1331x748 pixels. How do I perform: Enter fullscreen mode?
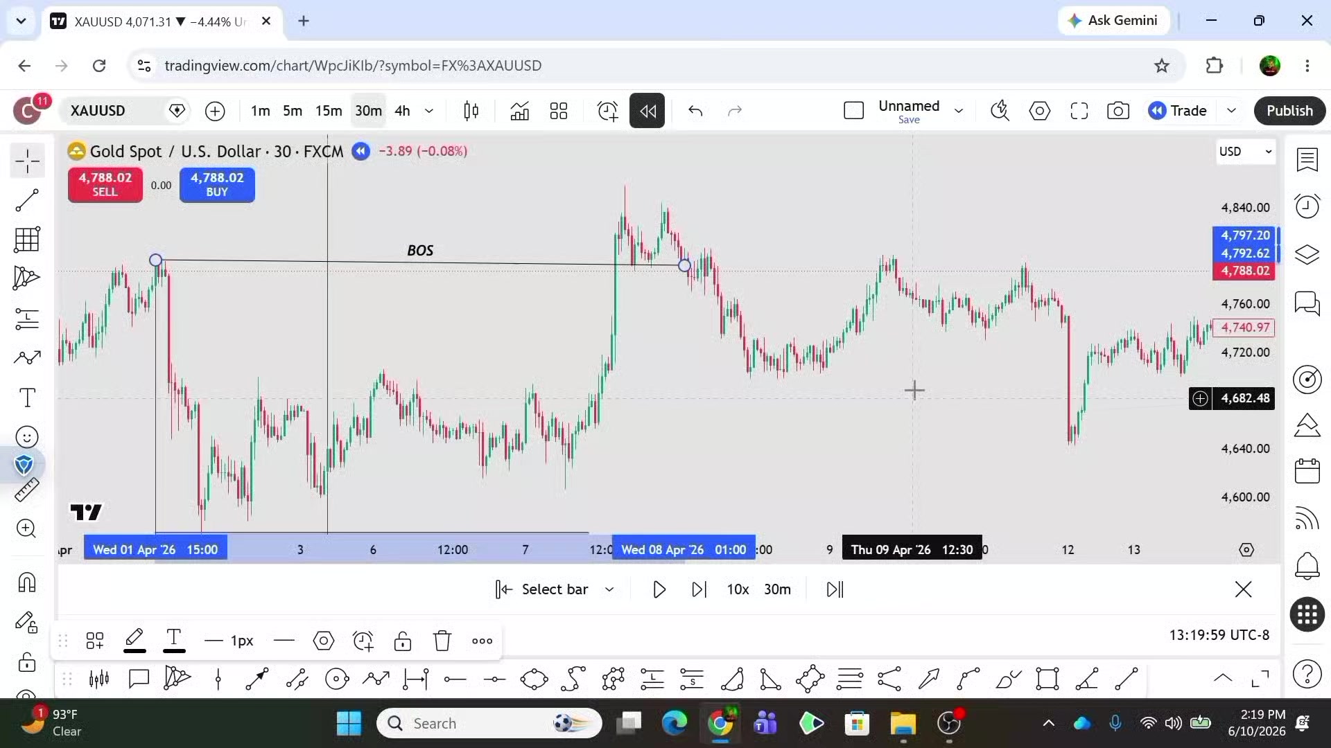[1079, 111]
